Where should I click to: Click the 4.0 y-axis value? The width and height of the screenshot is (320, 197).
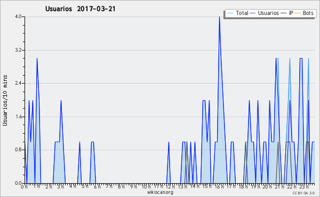coord(18,17)
